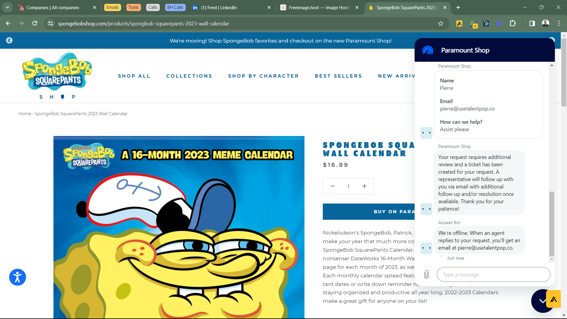Close the SpongeBob SquarePants 2023 tab
This screenshot has width=567, height=319.
[x=445, y=7]
